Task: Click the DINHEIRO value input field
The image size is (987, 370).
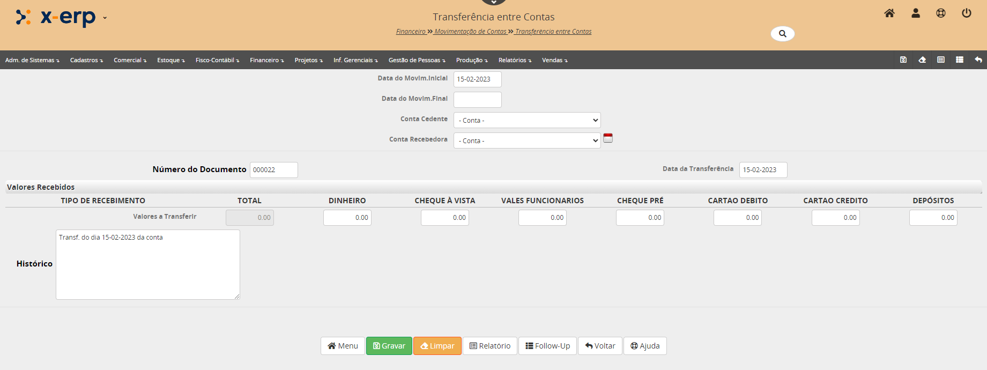Action: coord(347,218)
